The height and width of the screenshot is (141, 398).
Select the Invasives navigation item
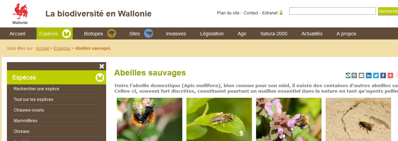coord(176,34)
